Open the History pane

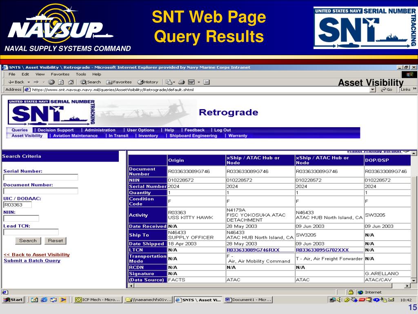click(x=148, y=82)
